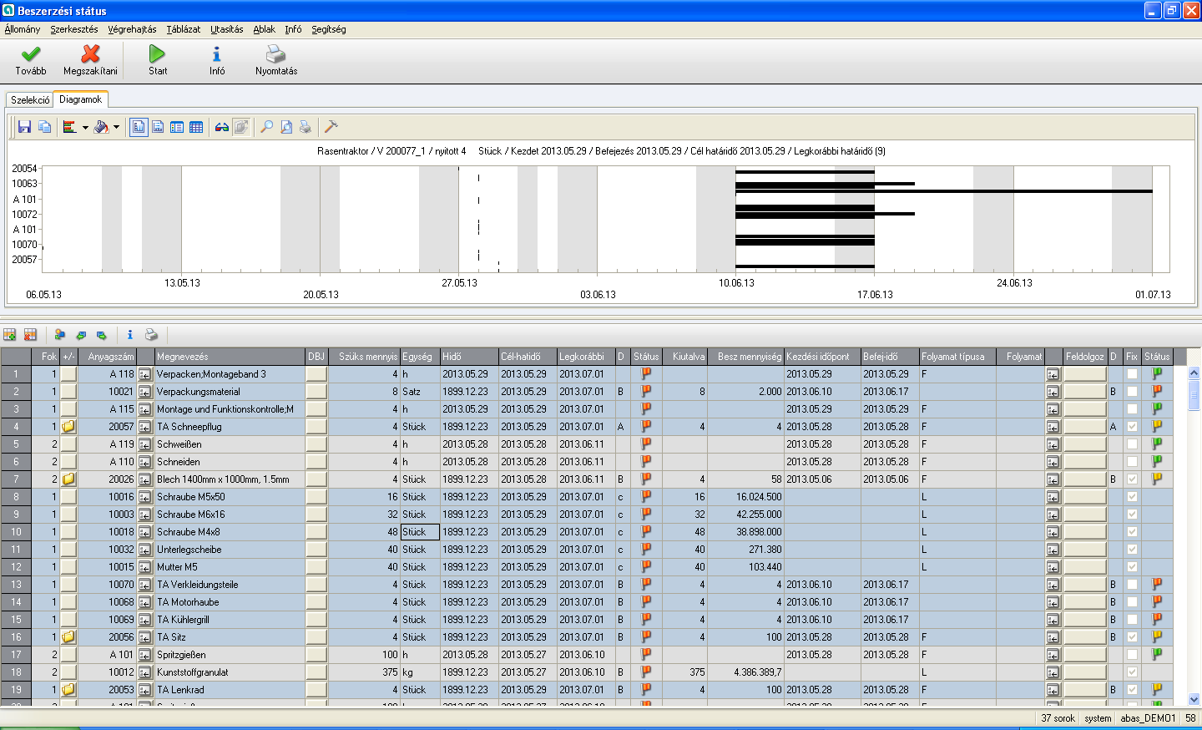
Task: Click the diagram toolbar printer icon
Action: tap(306, 127)
